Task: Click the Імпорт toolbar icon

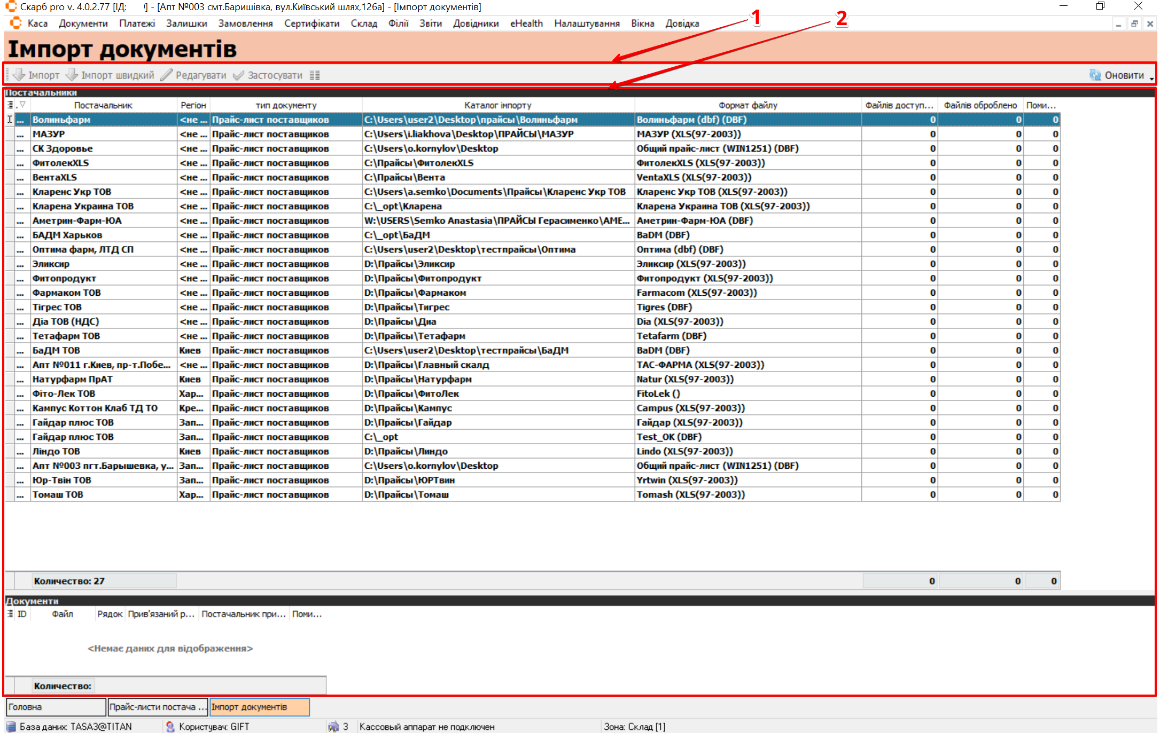Action: (19, 75)
